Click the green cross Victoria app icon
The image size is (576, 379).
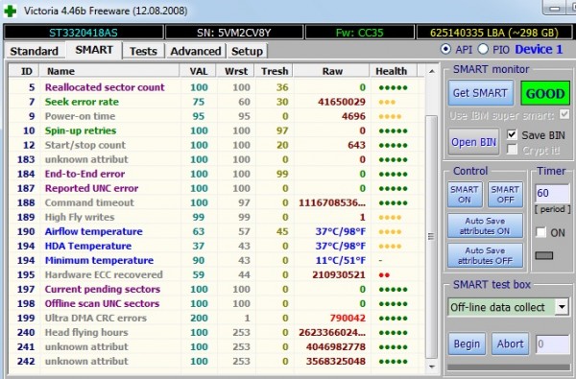point(10,11)
